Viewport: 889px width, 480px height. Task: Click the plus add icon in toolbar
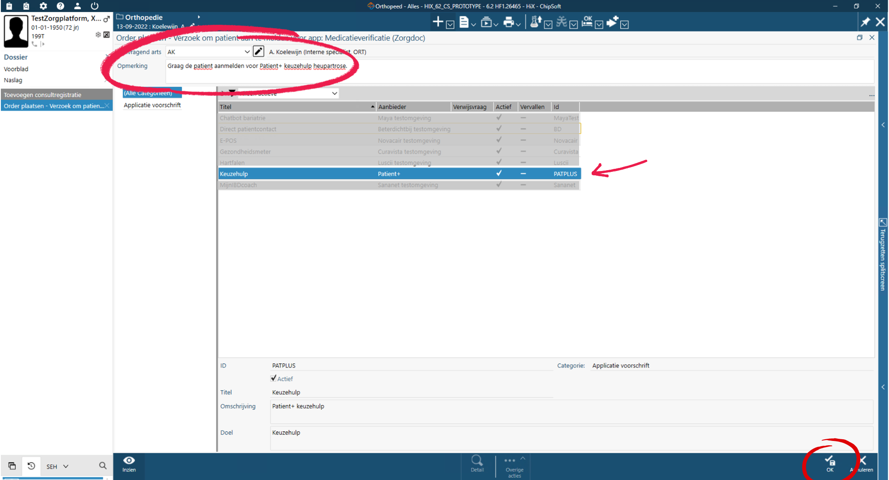[438, 22]
